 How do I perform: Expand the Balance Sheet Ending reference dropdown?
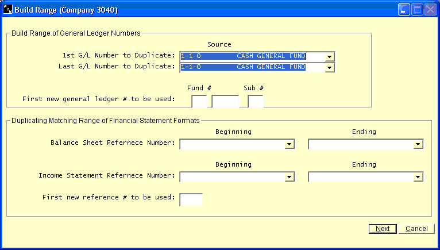click(x=418, y=144)
